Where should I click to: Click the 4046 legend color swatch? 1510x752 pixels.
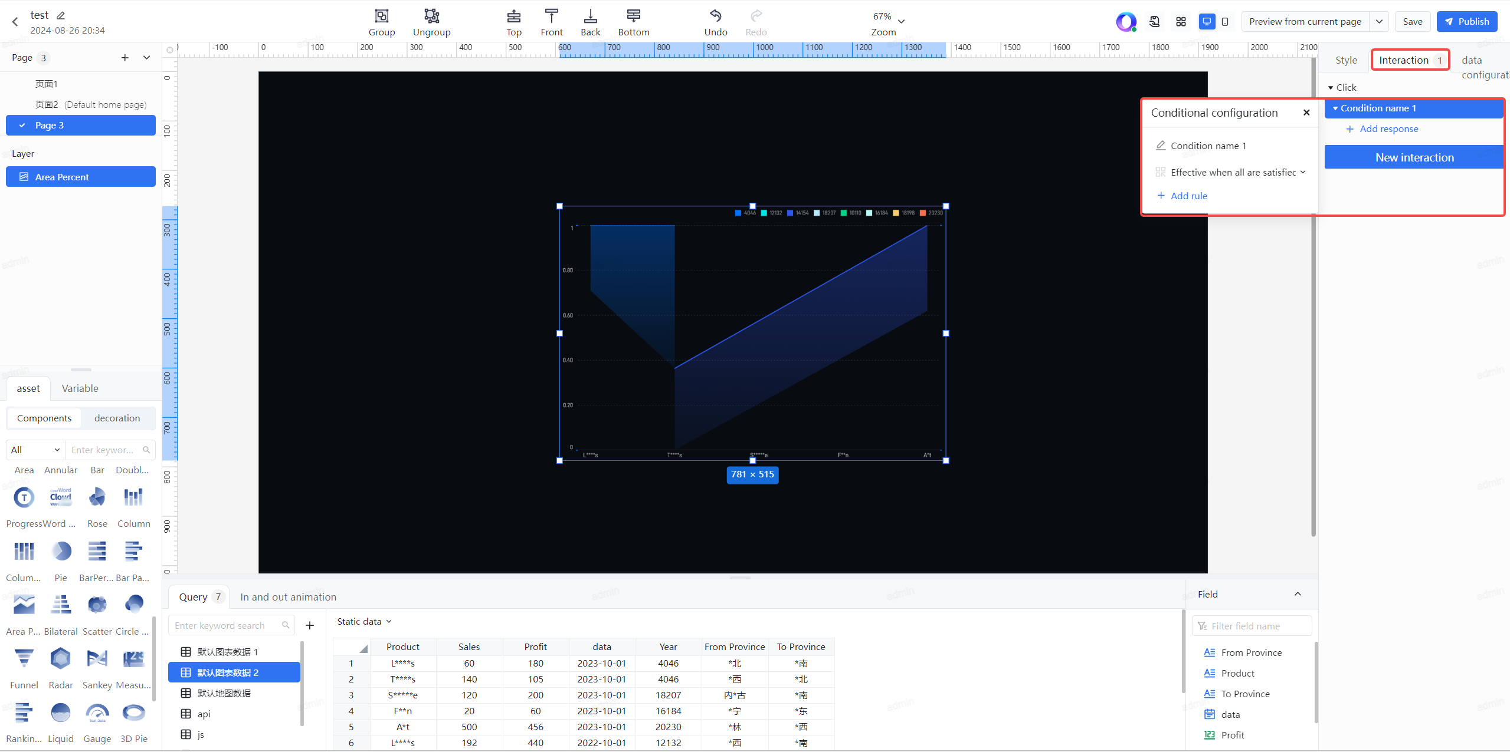[738, 213]
